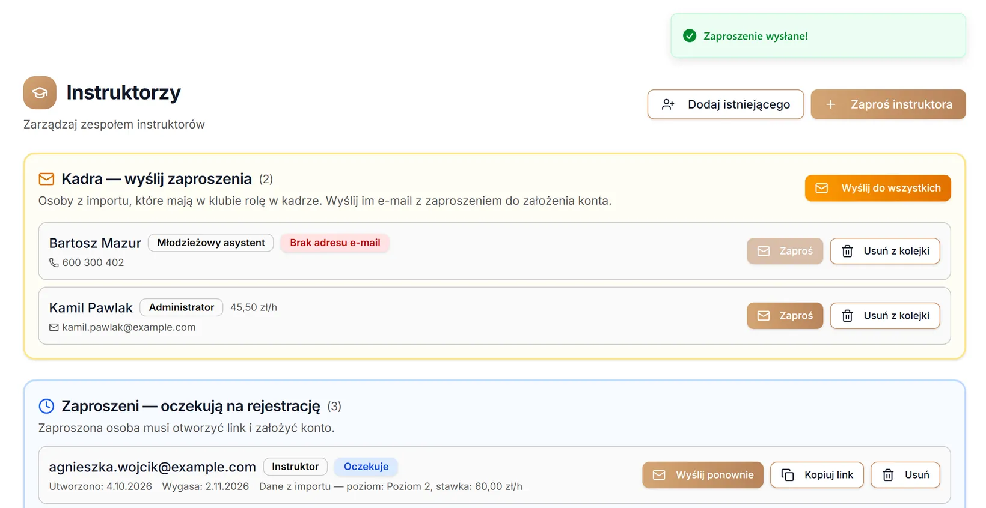This screenshot has height=508, width=986.
Task: Click the email agnieszka.wojcik@example.com
Action: [153, 467]
